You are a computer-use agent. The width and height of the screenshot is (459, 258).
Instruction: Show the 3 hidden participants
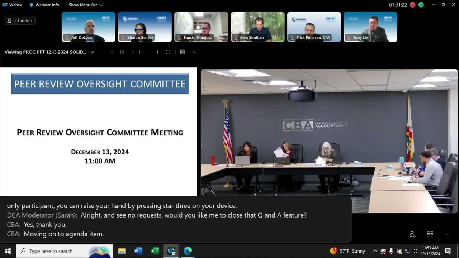pyautogui.click(x=20, y=20)
